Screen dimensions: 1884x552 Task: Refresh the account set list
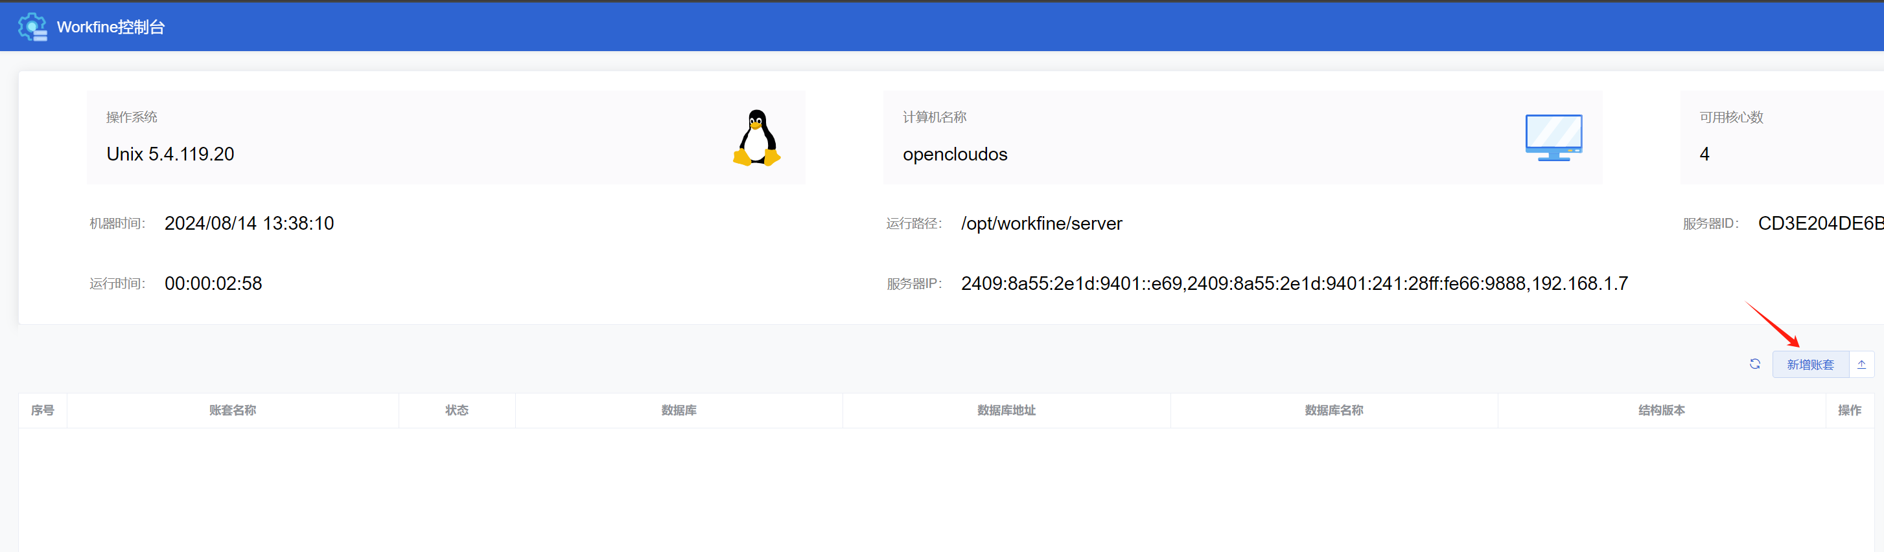click(1754, 364)
